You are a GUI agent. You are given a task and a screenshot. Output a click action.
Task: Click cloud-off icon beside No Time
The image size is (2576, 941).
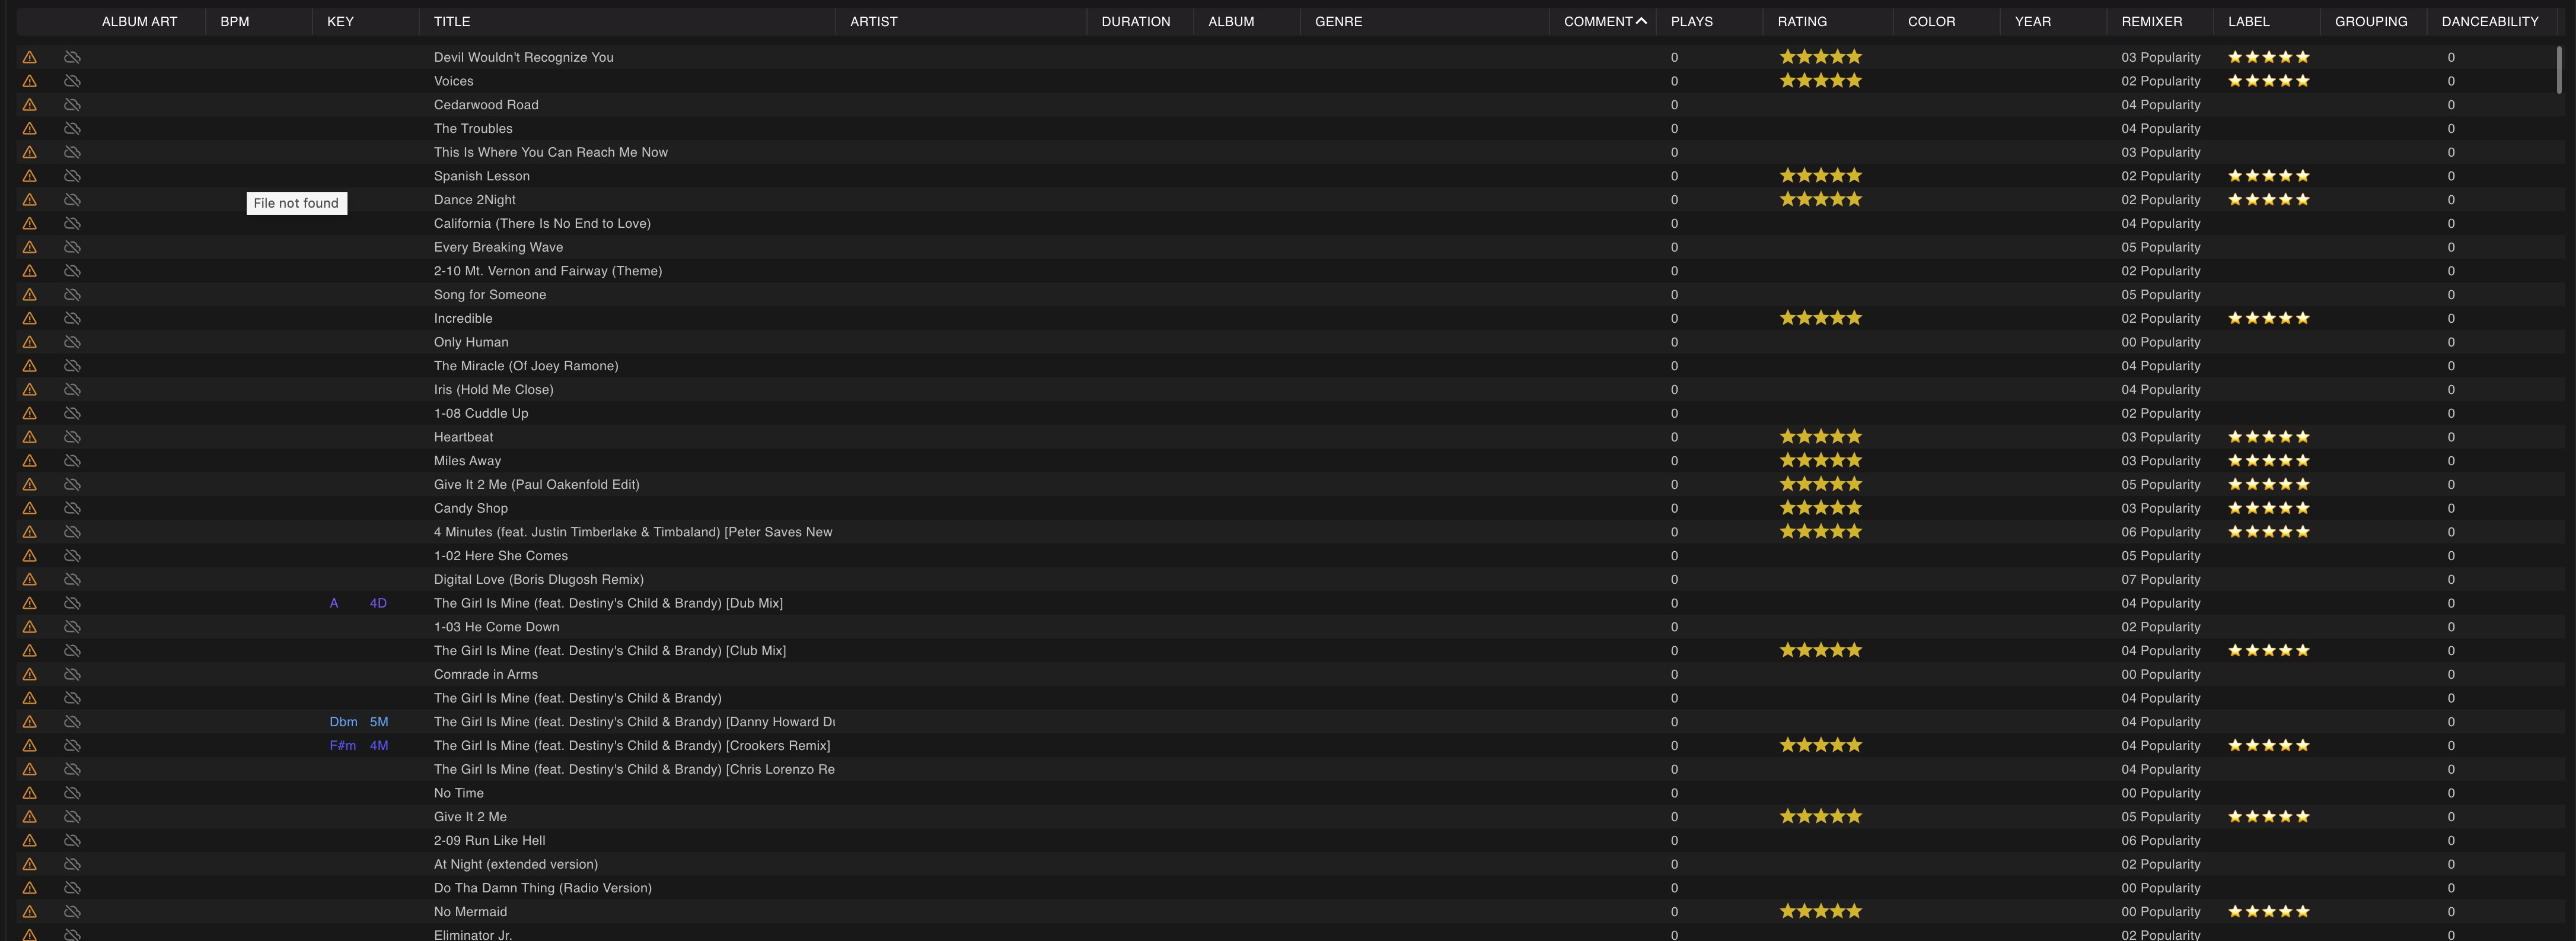click(72, 793)
